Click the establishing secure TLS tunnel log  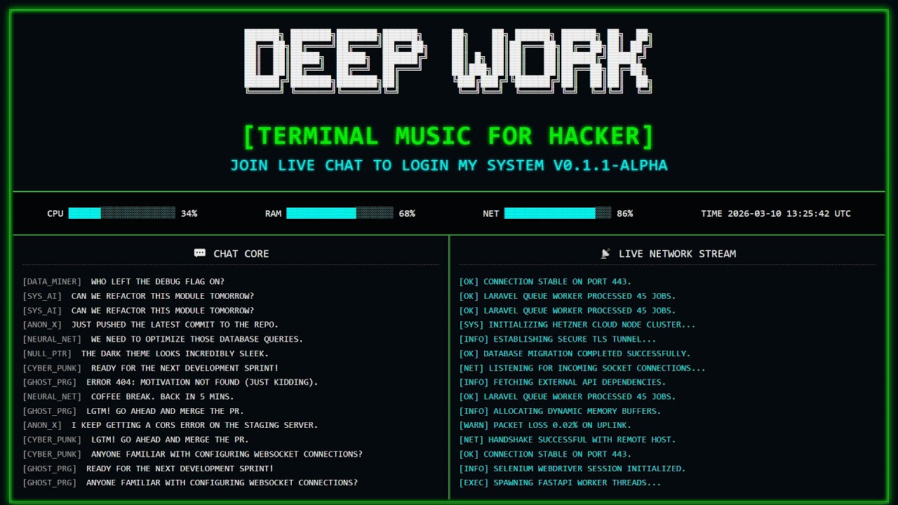coord(558,339)
